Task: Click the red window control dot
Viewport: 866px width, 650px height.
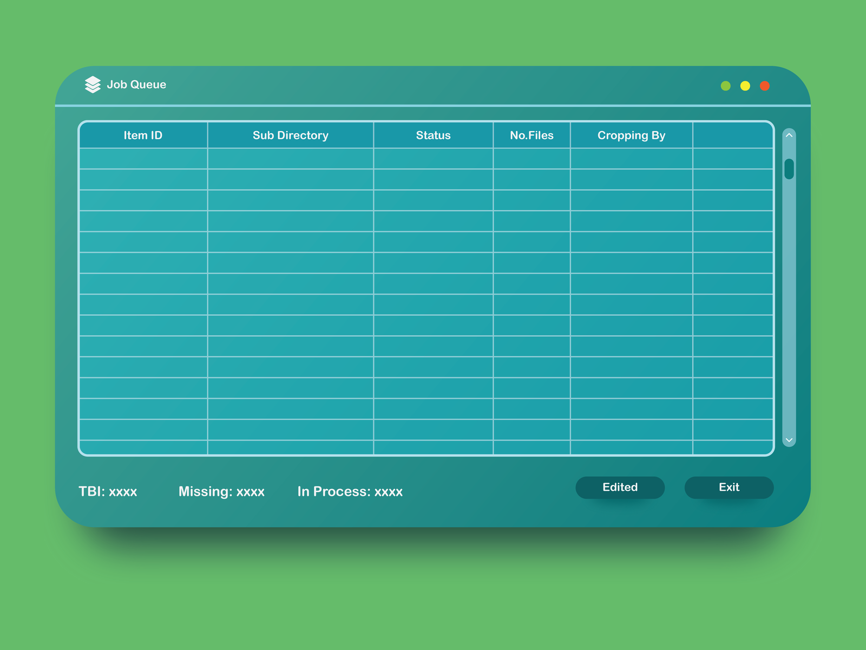Action: click(x=765, y=86)
